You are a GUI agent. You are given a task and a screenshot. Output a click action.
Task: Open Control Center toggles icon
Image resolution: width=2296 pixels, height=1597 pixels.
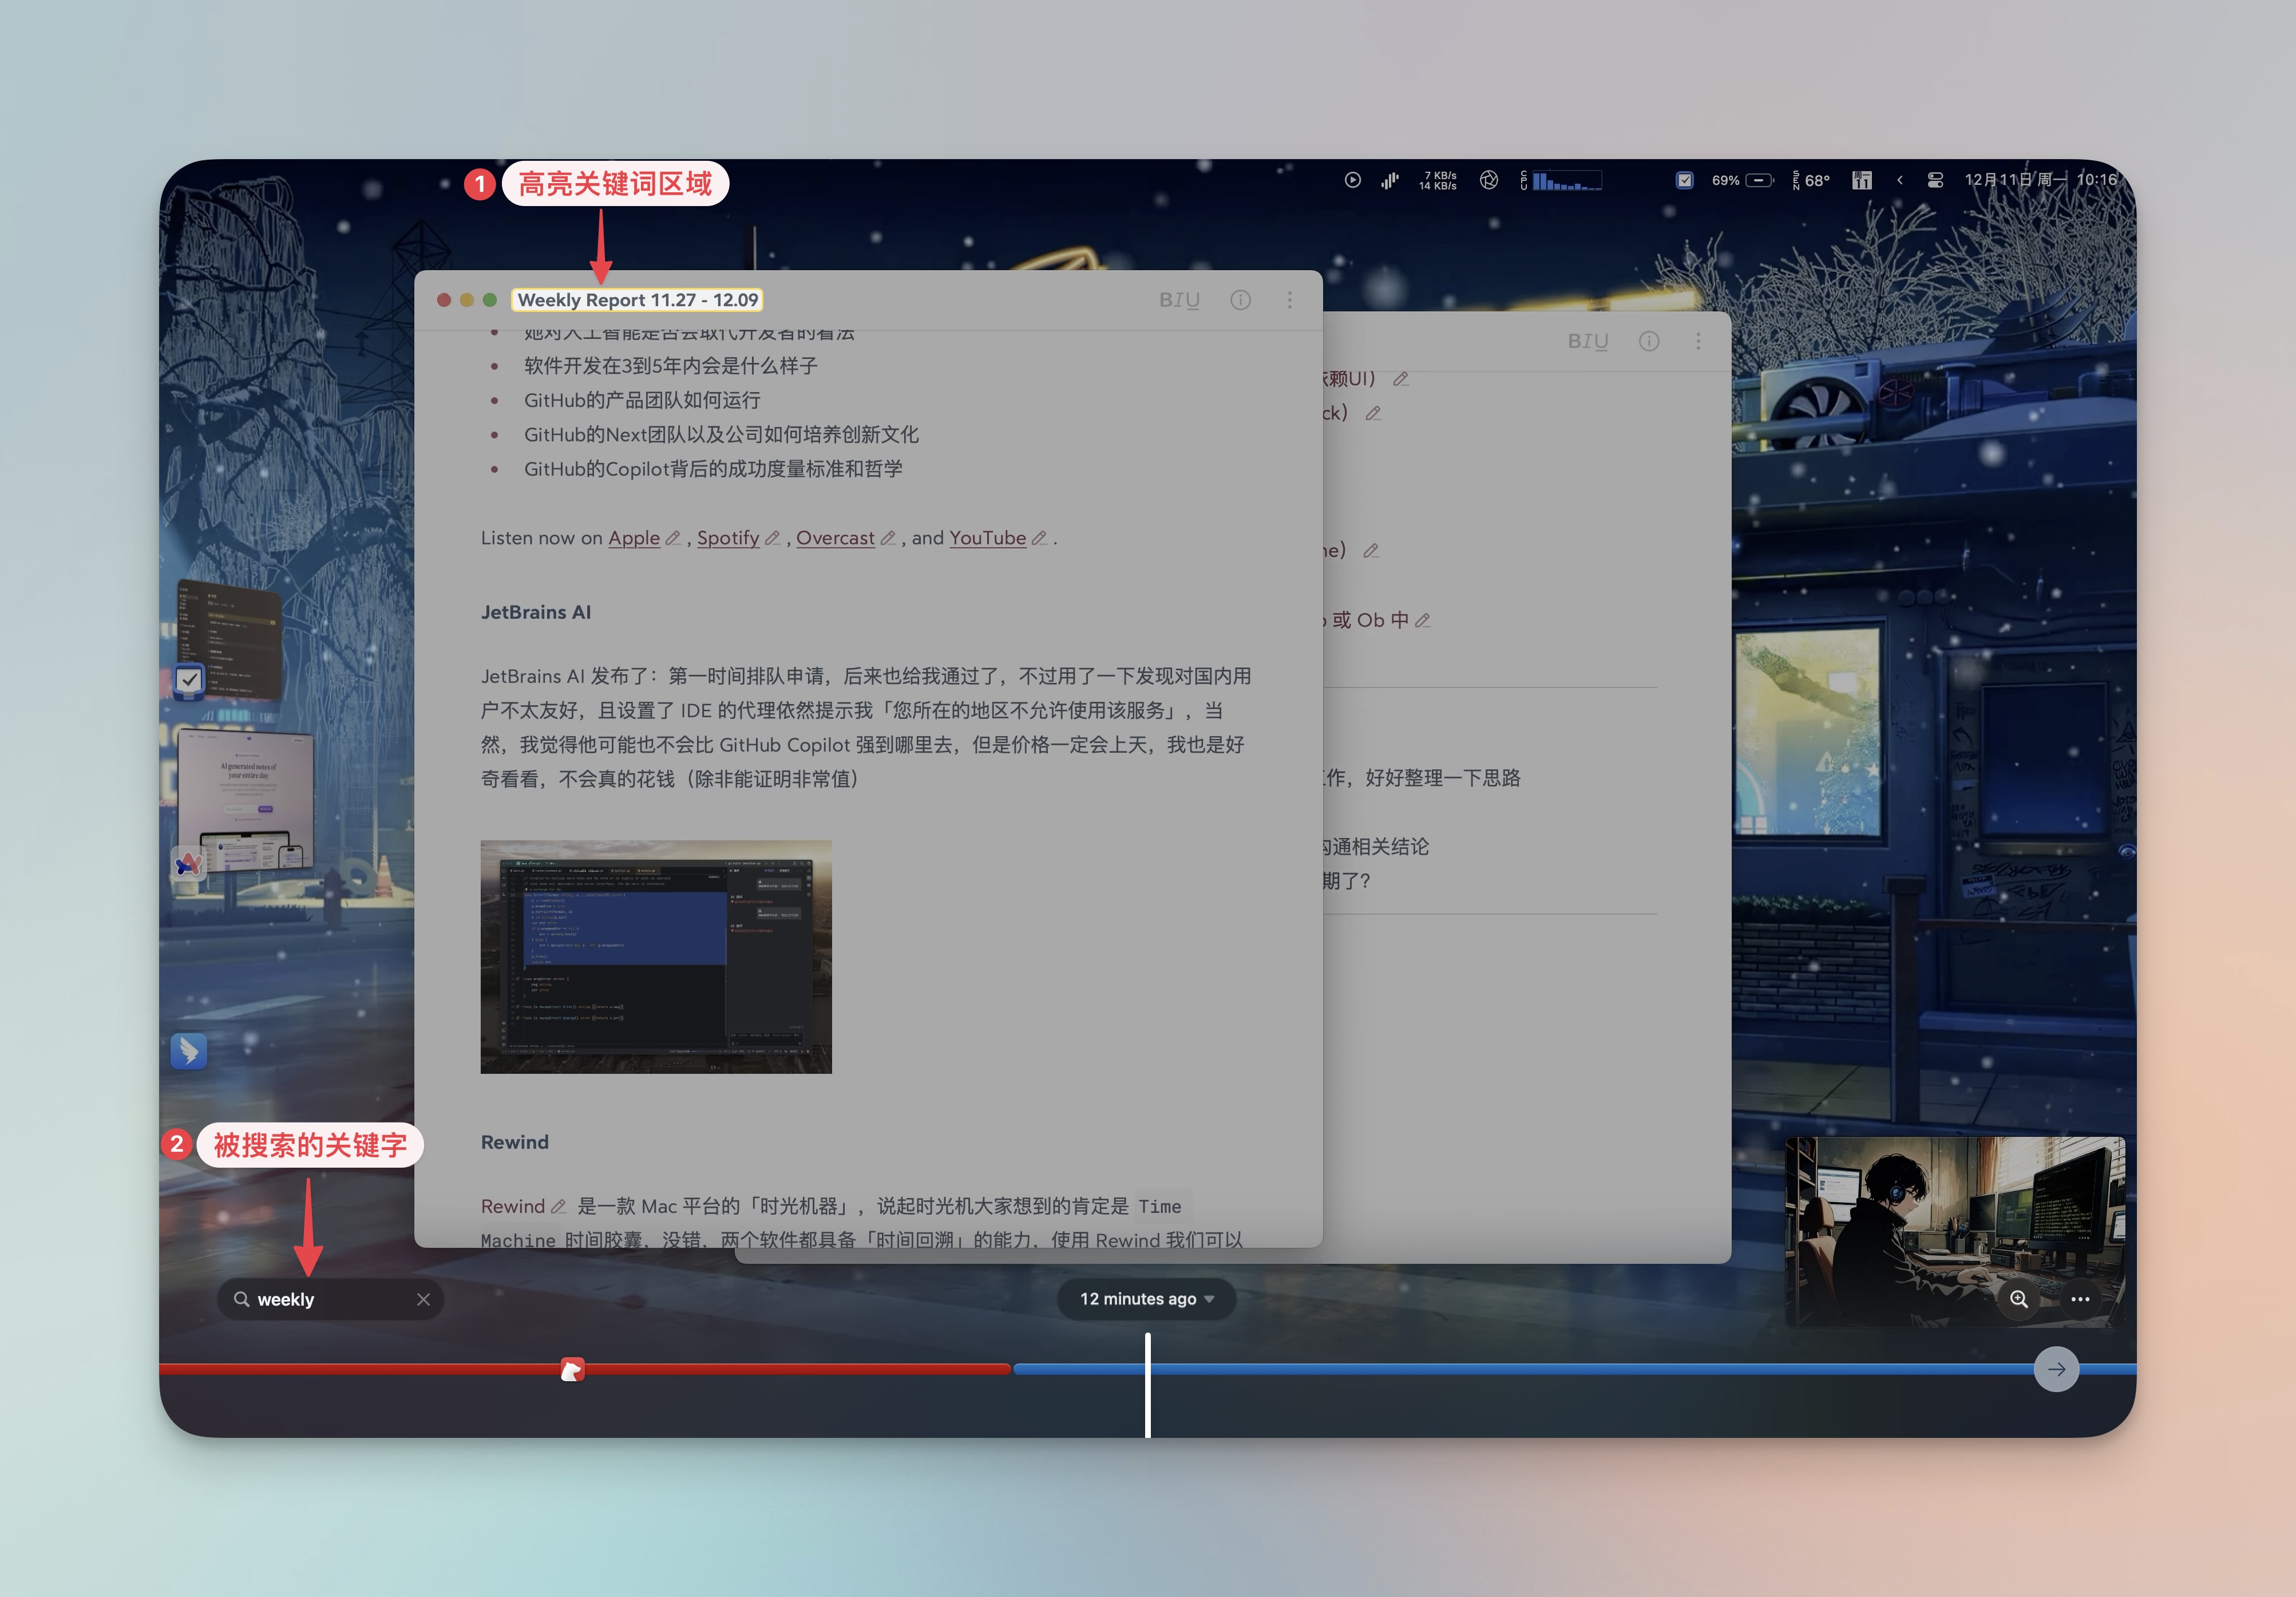pos(1936,180)
